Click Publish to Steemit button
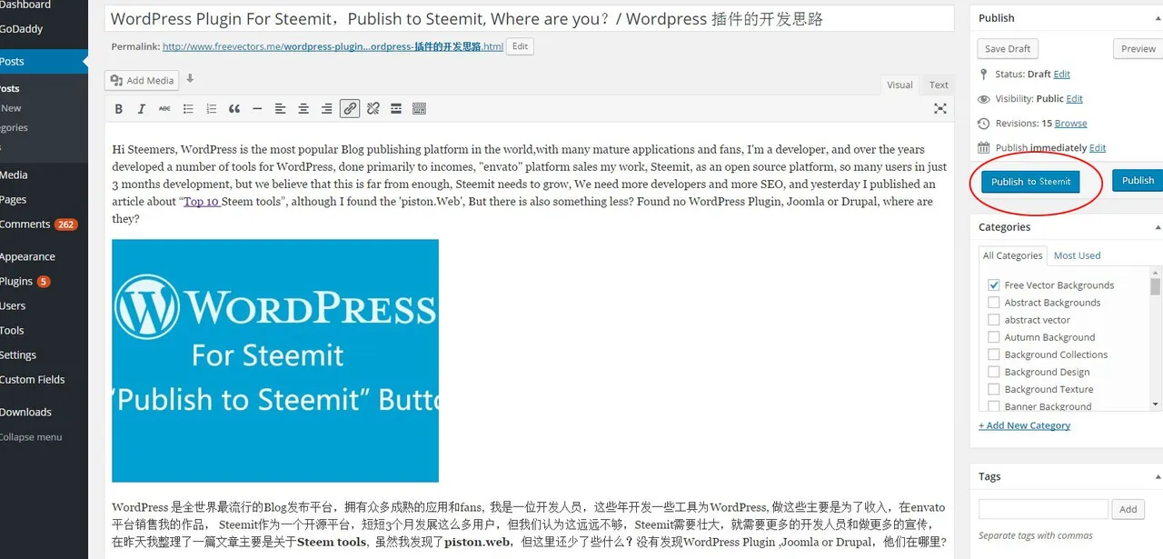Image resolution: width=1163 pixels, height=559 pixels. 1030,181
